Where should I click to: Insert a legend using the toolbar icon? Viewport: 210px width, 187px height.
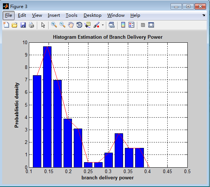point(131,25)
